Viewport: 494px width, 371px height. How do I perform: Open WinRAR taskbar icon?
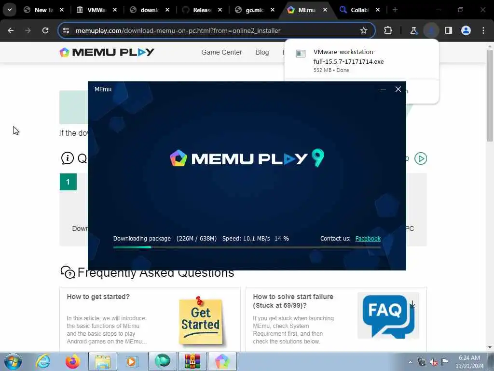pyautogui.click(x=192, y=361)
